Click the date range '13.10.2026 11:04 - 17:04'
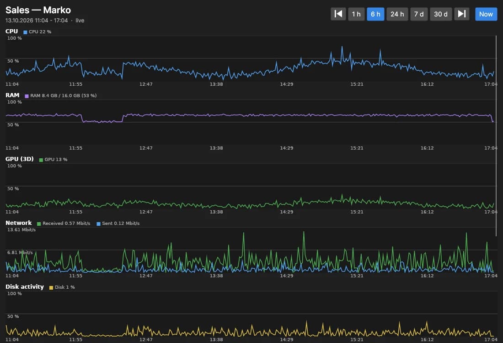Viewport: 503px width, 343px height. 37,21
